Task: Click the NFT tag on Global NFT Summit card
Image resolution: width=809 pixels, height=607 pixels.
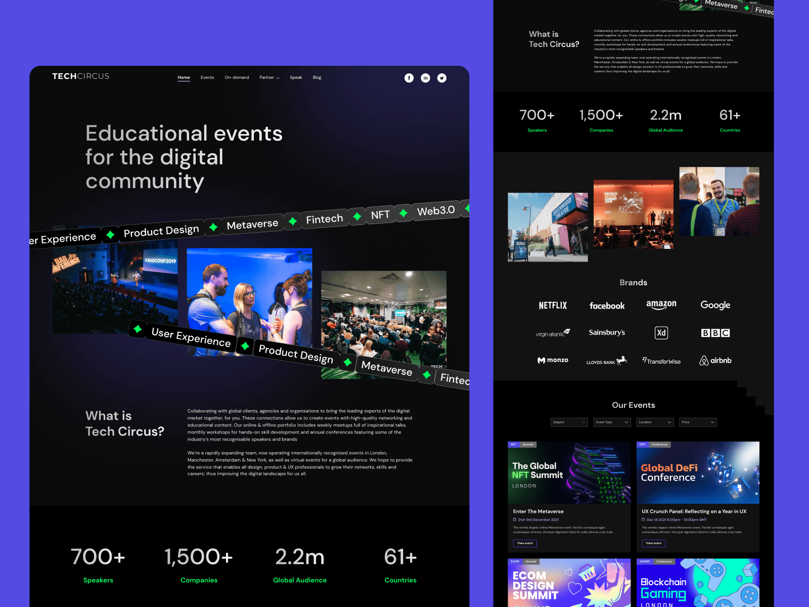Action: coord(514,445)
